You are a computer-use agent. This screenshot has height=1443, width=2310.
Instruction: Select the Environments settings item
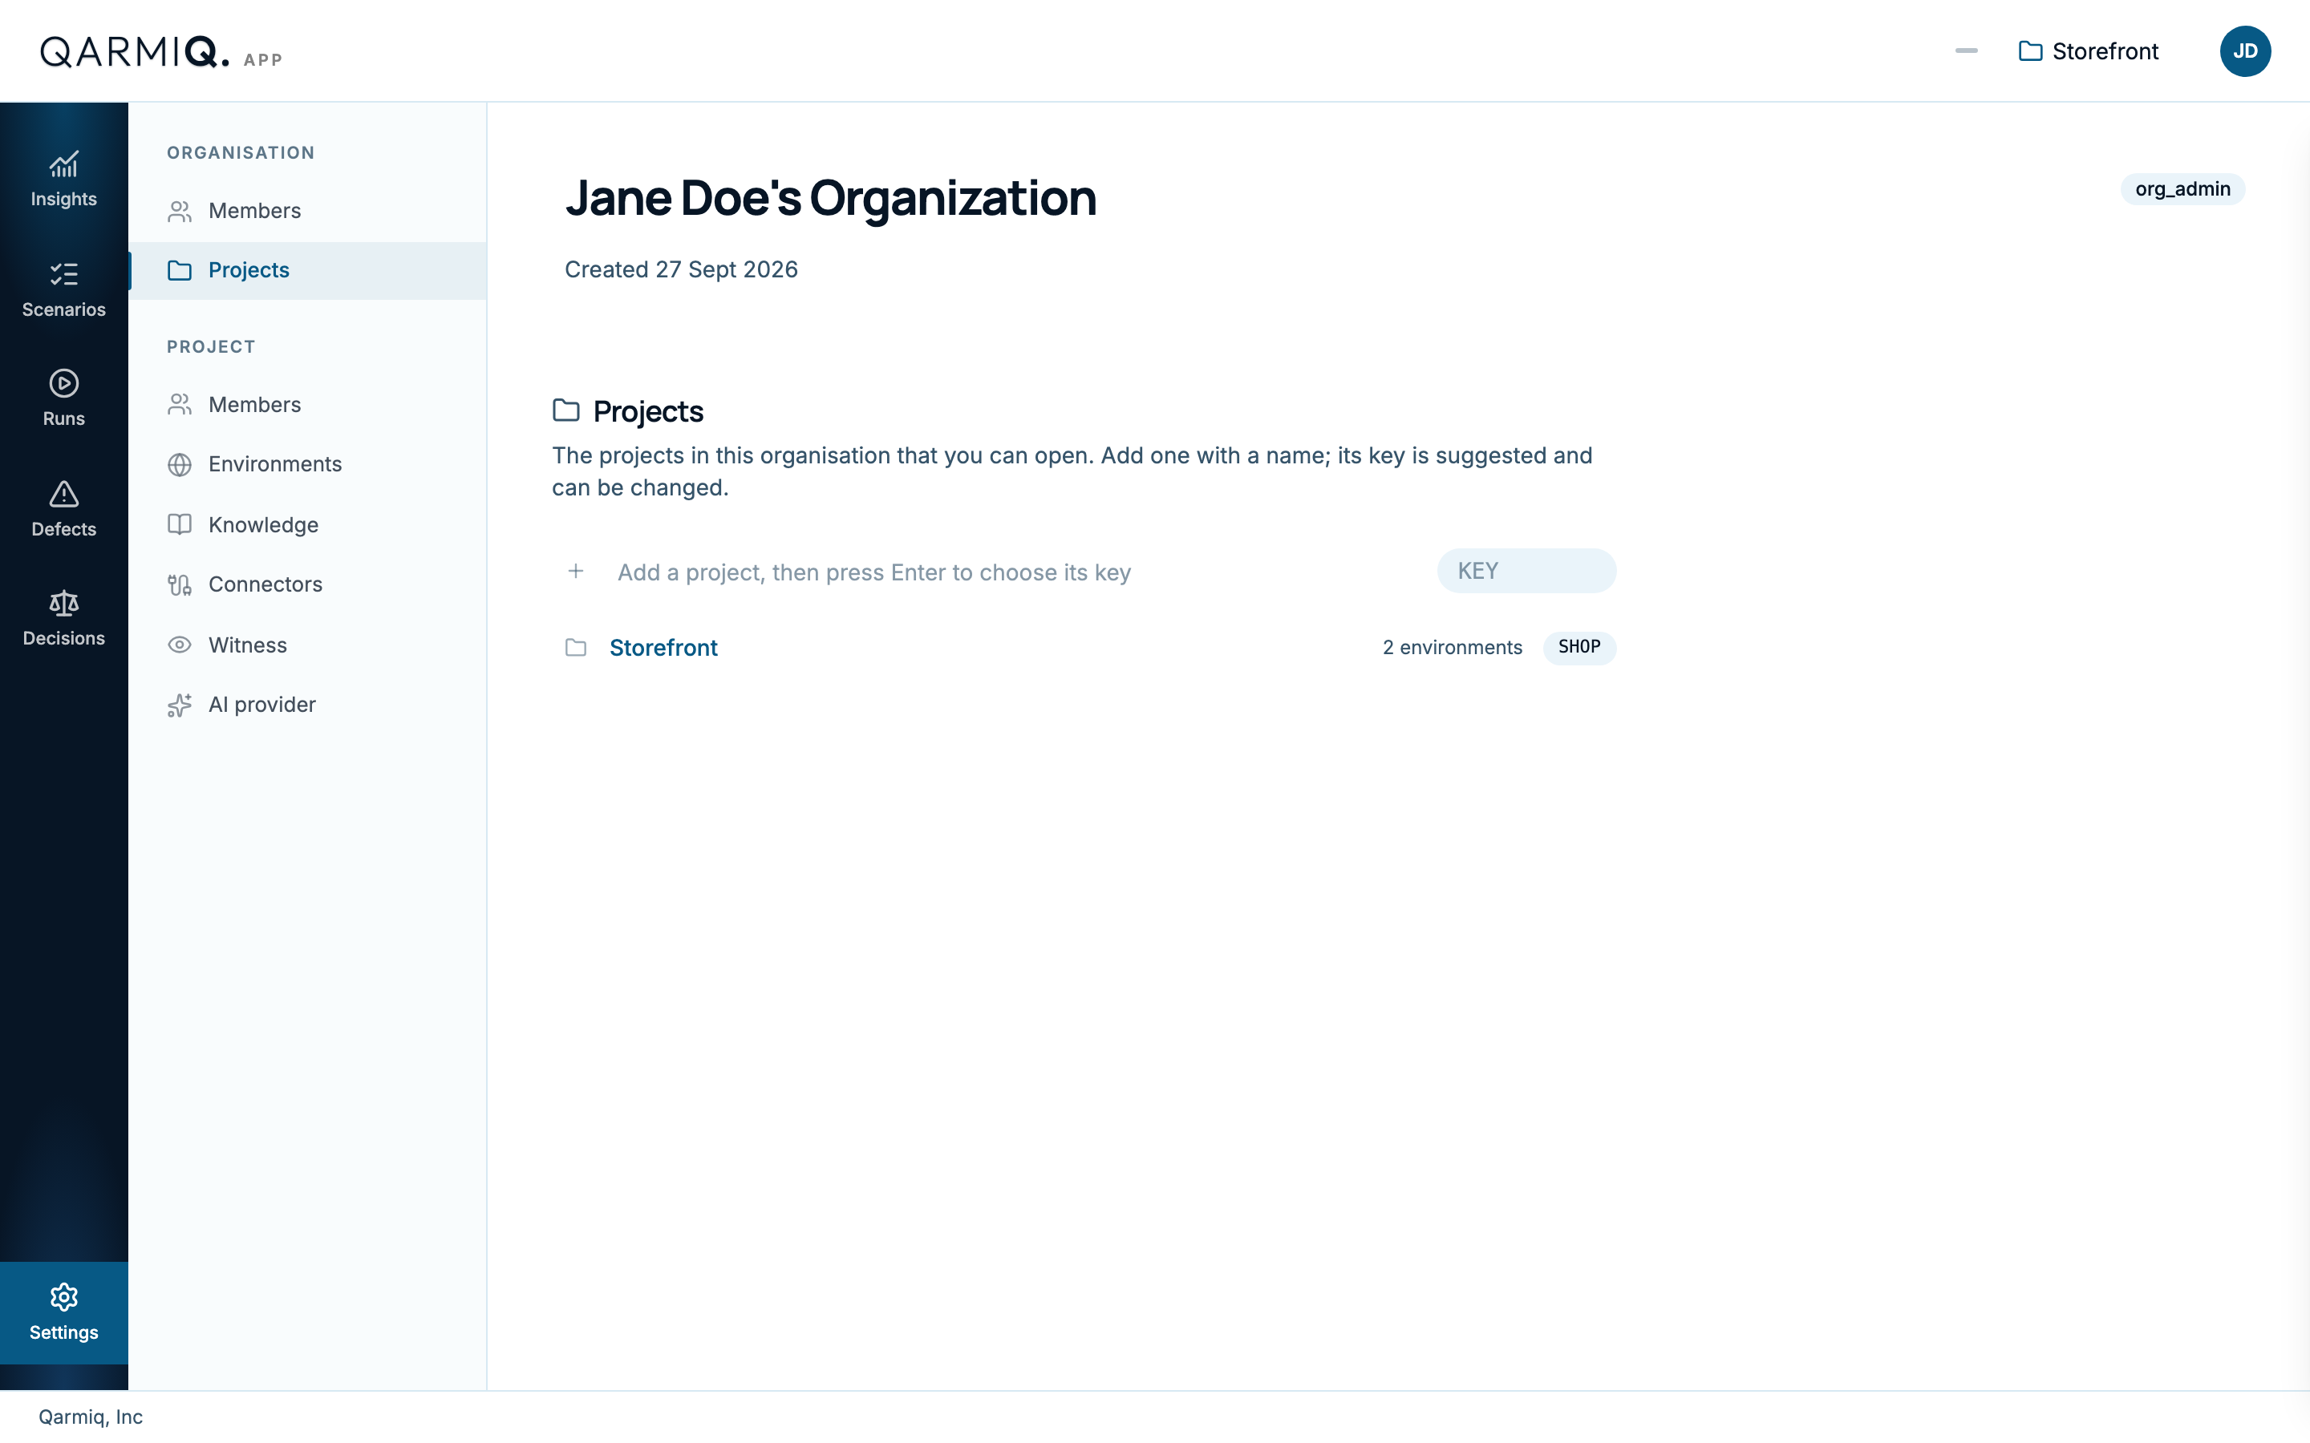coord(307,464)
